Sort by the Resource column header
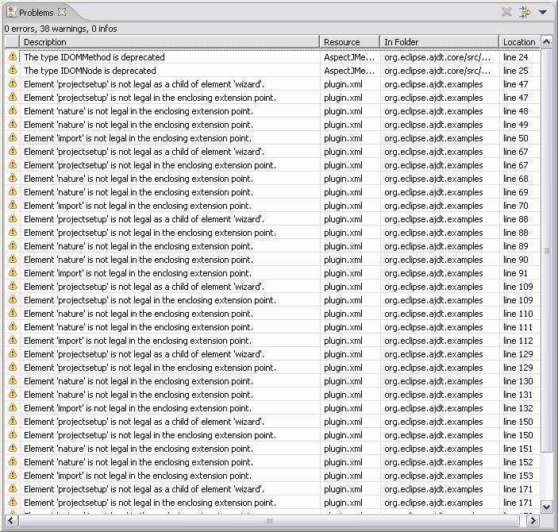This screenshot has width=558, height=532. 349,42
